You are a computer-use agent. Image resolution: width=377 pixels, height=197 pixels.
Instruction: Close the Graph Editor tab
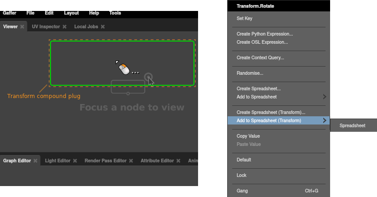36,161
